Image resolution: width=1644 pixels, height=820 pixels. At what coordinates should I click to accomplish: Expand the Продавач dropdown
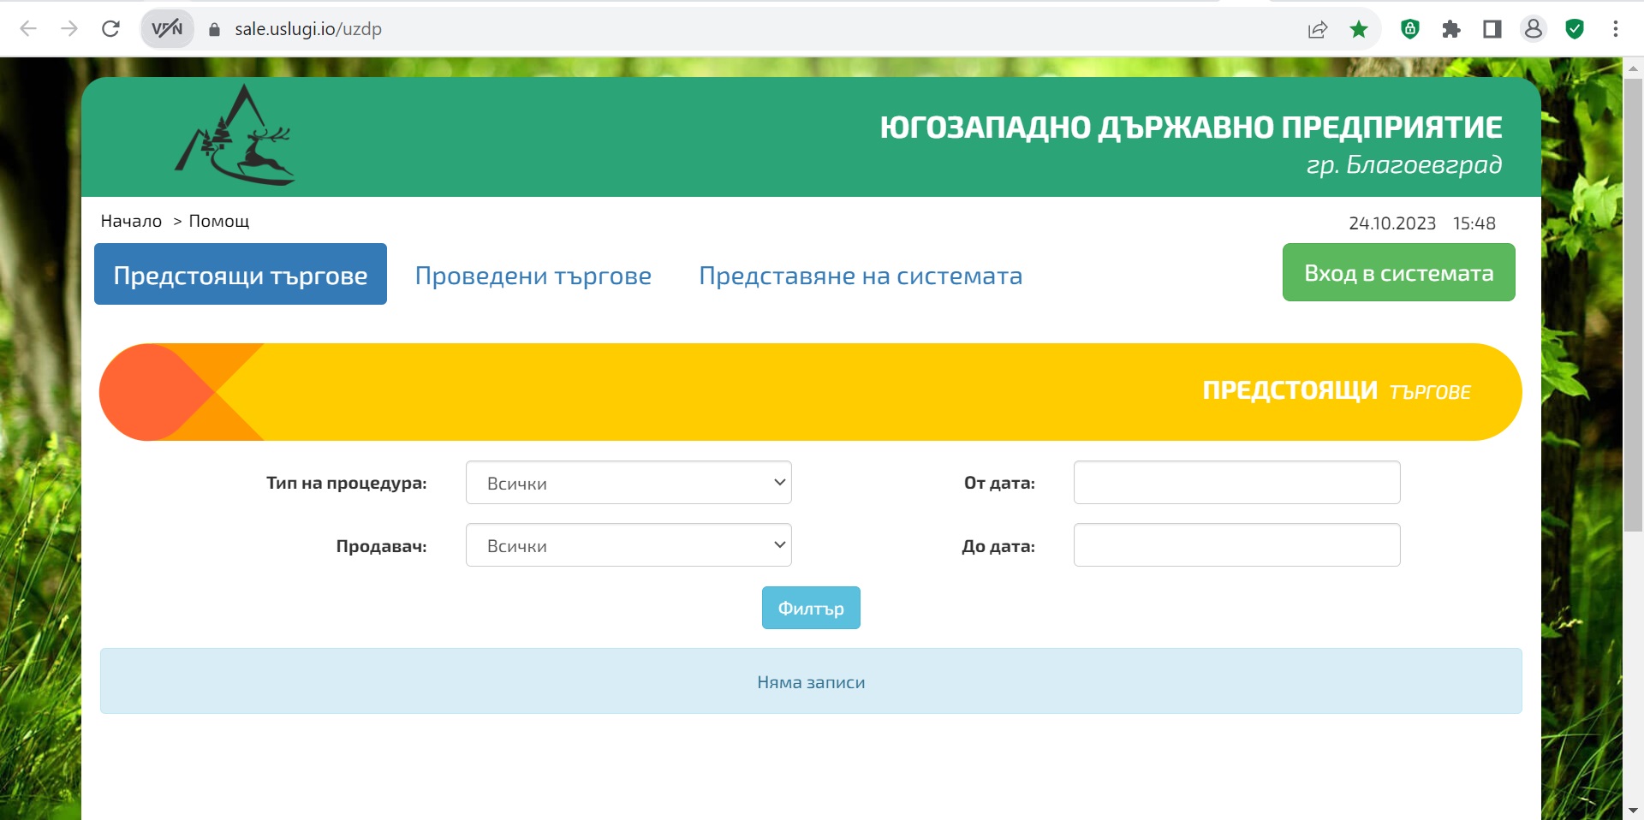click(628, 545)
